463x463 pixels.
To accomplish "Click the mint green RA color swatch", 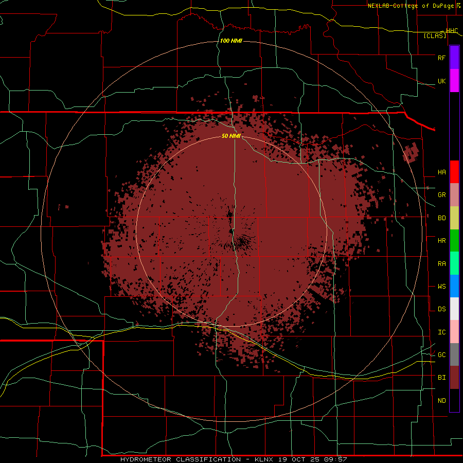I will point(454,263).
